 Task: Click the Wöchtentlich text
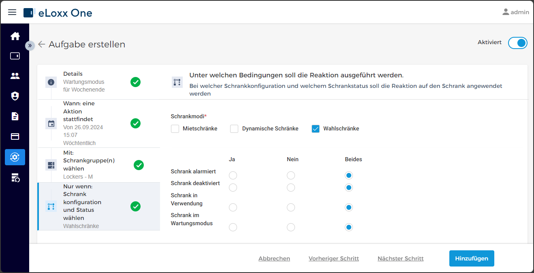pyautogui.click(x=79, y=143)
